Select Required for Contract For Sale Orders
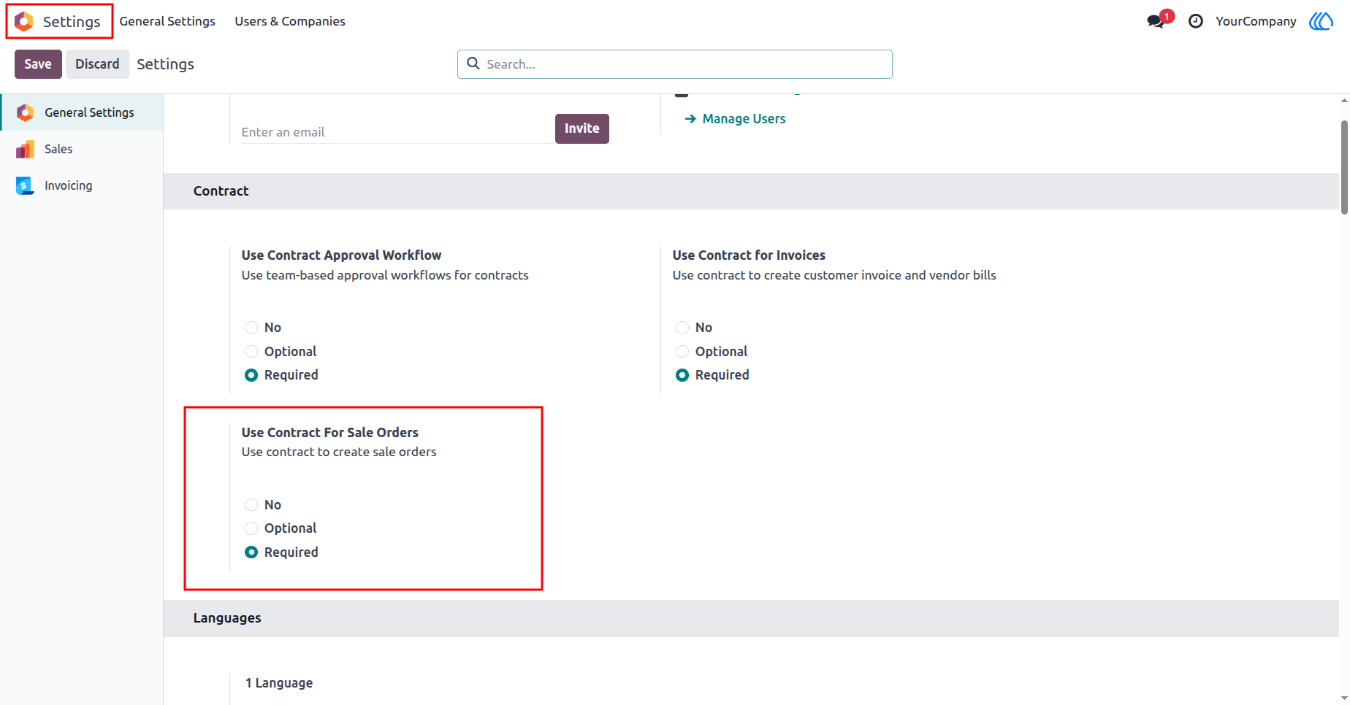 (x=251, y=552)
